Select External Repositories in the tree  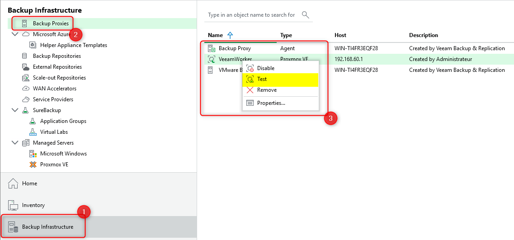pyautogui.click(x=57, y=67)
